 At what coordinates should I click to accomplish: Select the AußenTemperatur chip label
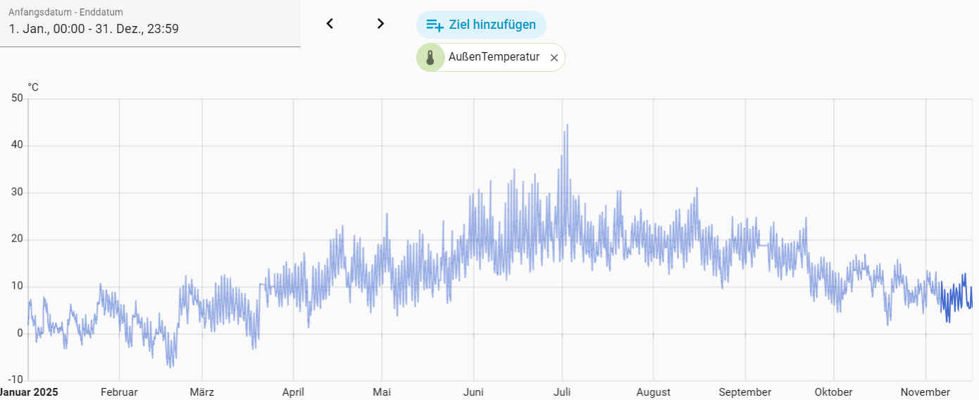(494, 57)
